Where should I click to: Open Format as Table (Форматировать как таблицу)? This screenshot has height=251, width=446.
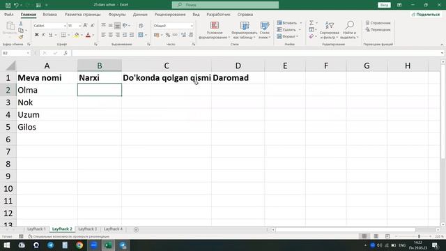[x=245, y=30]
